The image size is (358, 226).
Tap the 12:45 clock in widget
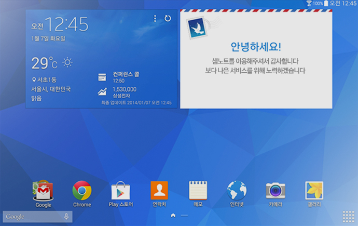tap(66, 24)
